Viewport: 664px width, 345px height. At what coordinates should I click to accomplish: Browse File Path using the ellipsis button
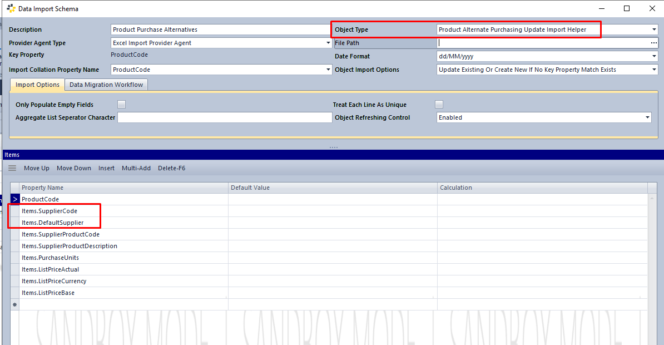coord(653,43)
